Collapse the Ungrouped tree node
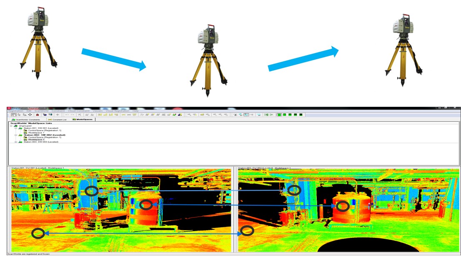This screenshot has height=257, width=461. [x=11, y=126]
